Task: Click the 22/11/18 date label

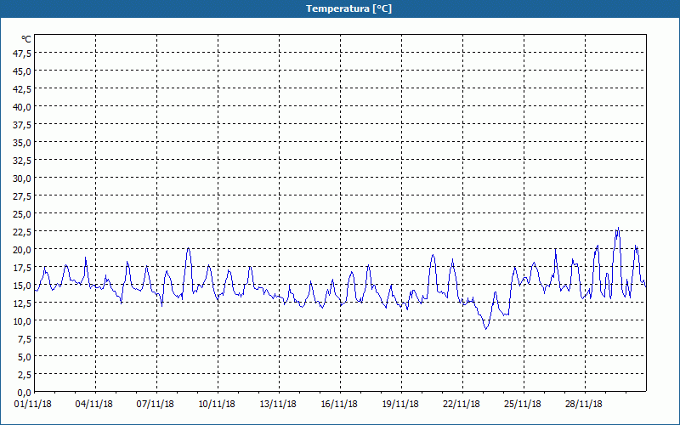Action: (x=462, y=405)
